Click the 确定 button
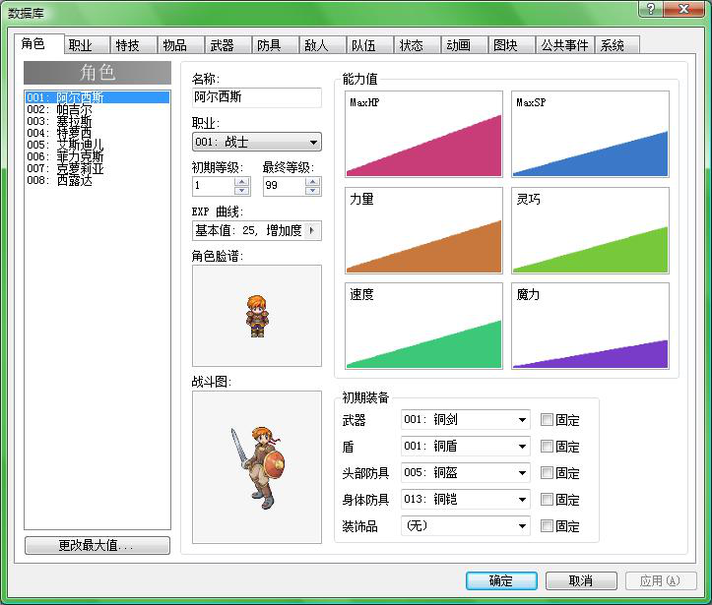The height and width of the screenshot is (605, 712). (x=501, y=580)
